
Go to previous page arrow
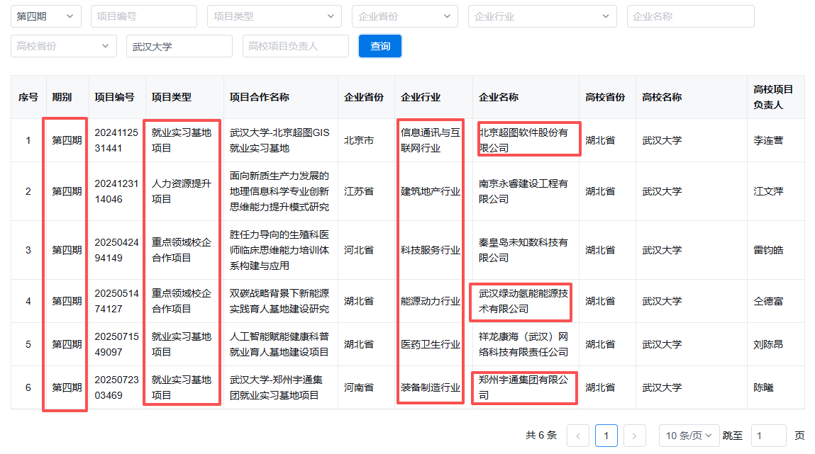coord(578,436)
